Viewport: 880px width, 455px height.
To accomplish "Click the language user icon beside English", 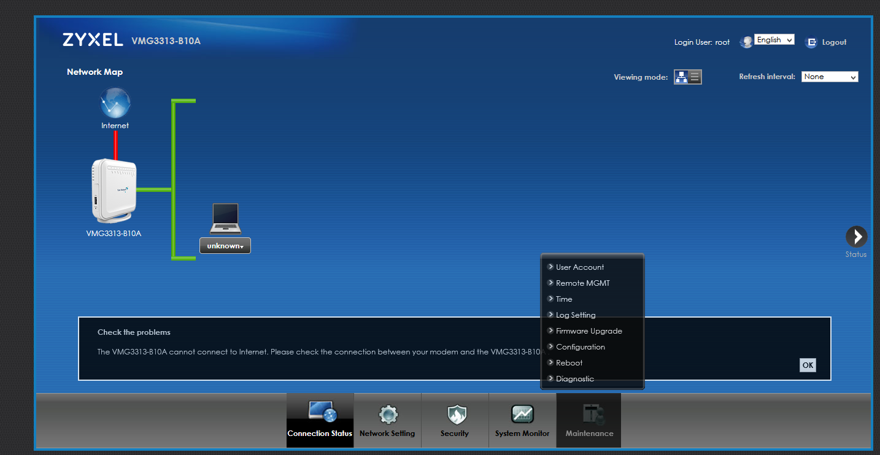I will click(x=746, y=42).
